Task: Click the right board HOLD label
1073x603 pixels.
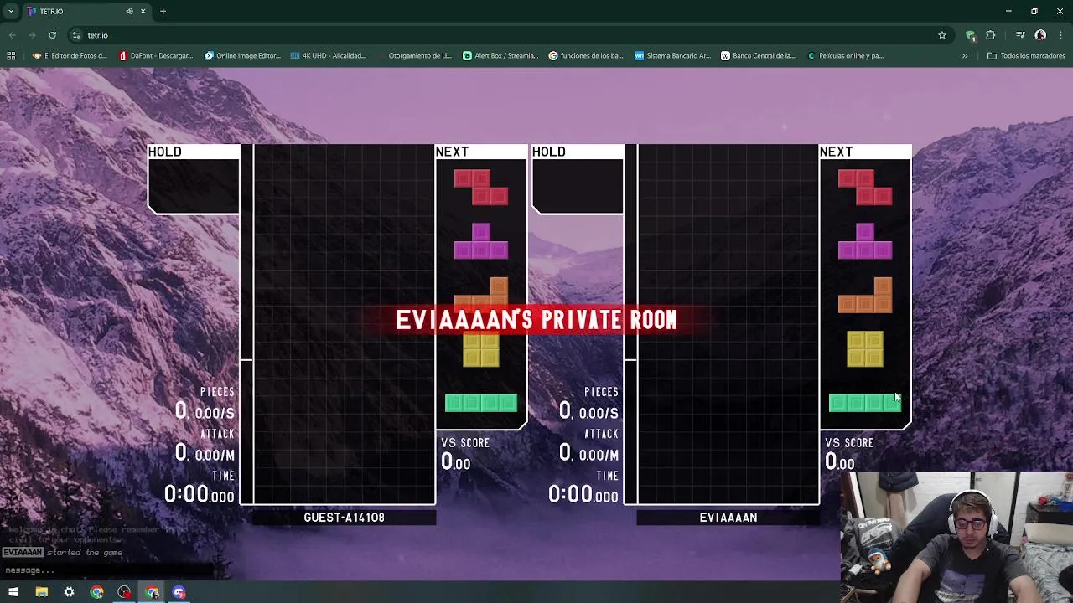Action: tap(548, 152)
